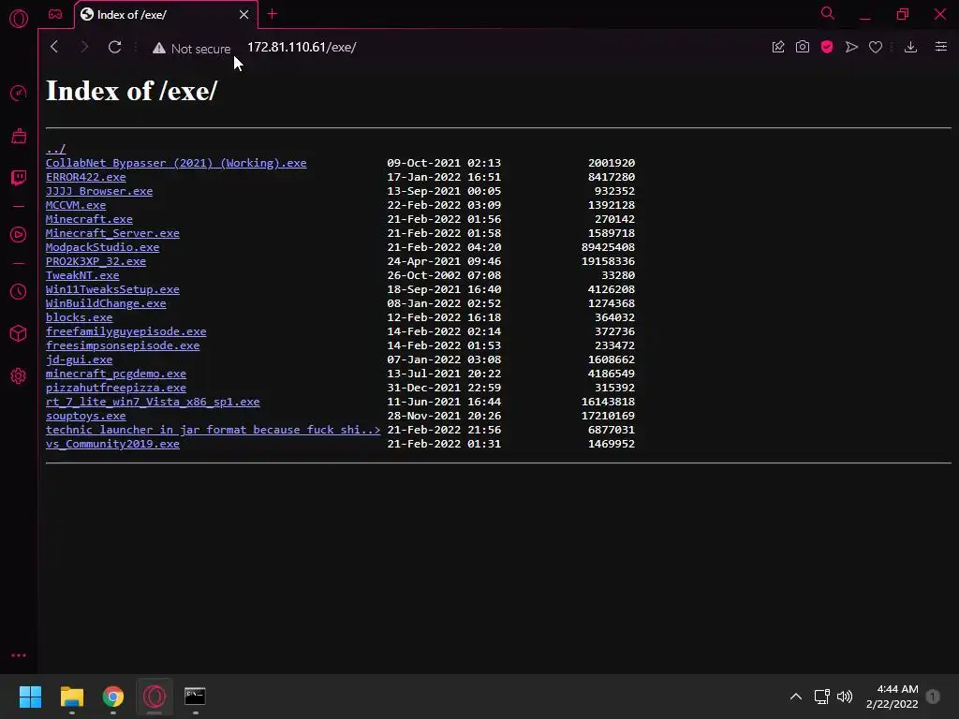Add page to bookmarks with heart icon
The height and width of the screenshot is (719, 959).
coord(876,47)
